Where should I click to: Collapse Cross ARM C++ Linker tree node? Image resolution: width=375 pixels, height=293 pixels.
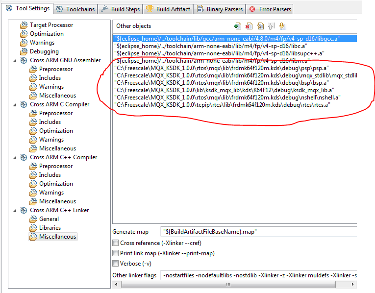(x=15, y=211)
